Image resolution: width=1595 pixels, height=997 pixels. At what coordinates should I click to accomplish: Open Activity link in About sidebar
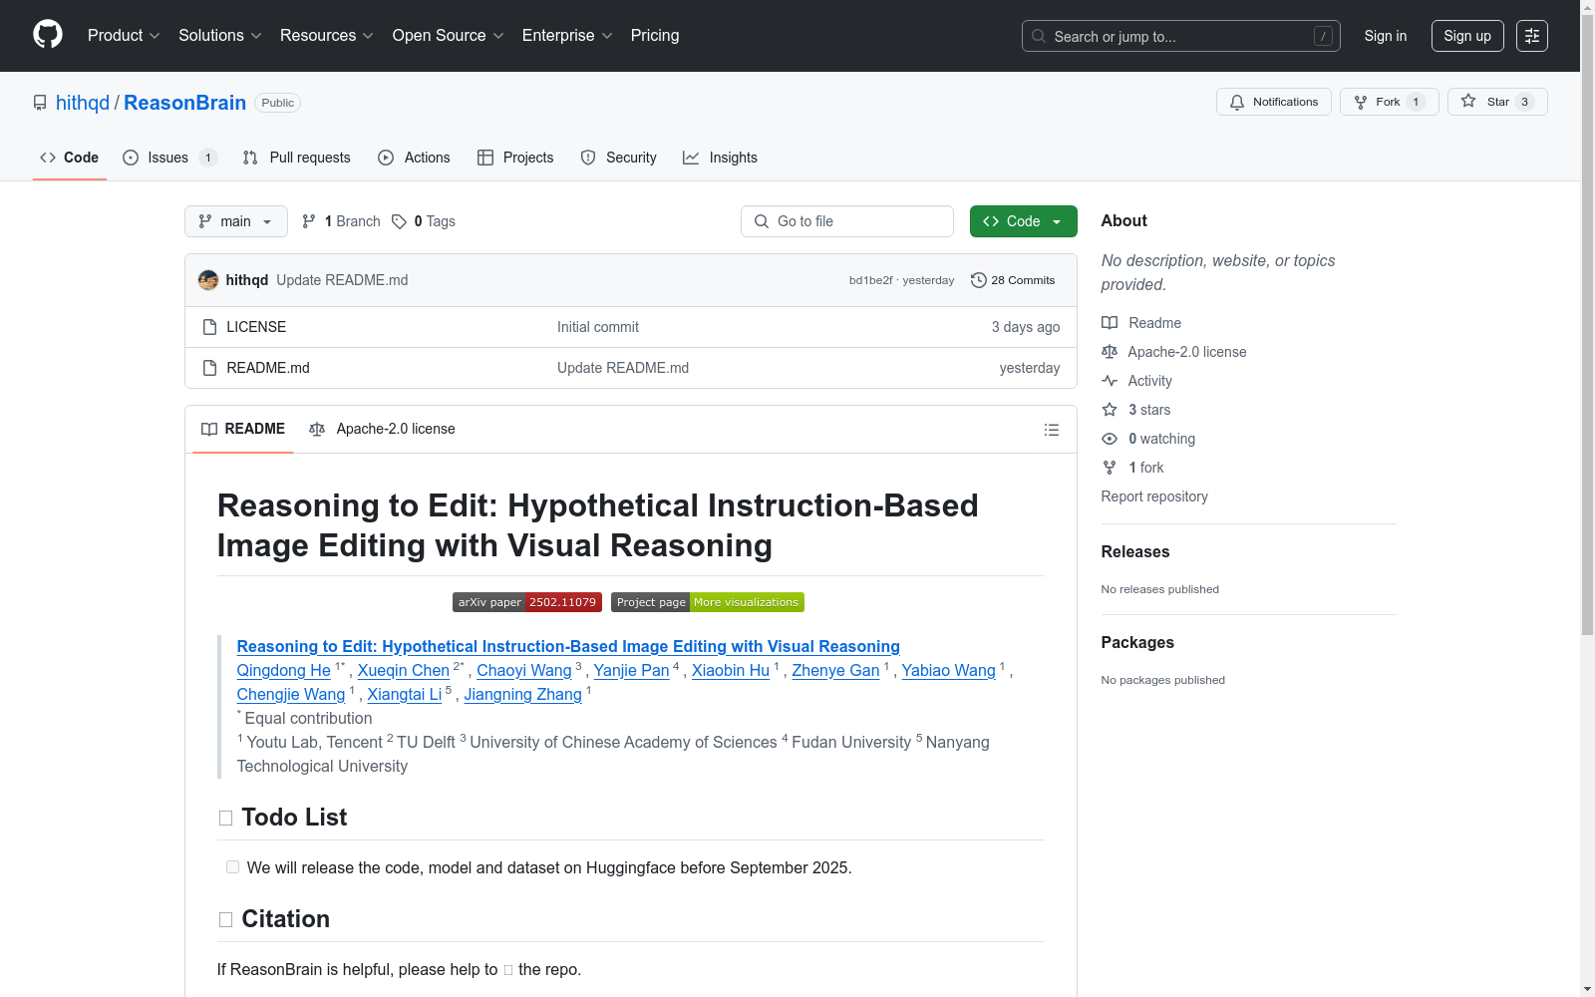1136,381
